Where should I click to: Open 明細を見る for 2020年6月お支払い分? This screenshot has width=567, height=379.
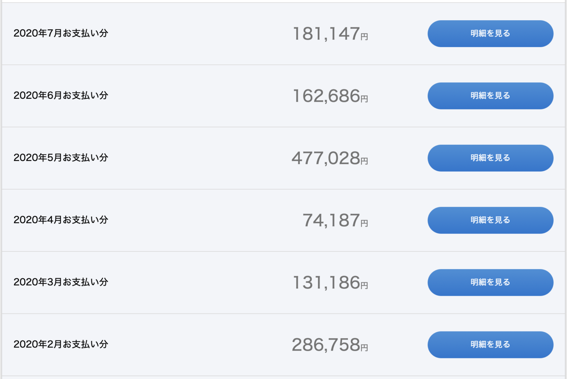pyautogui.click(x=490, y=96)
